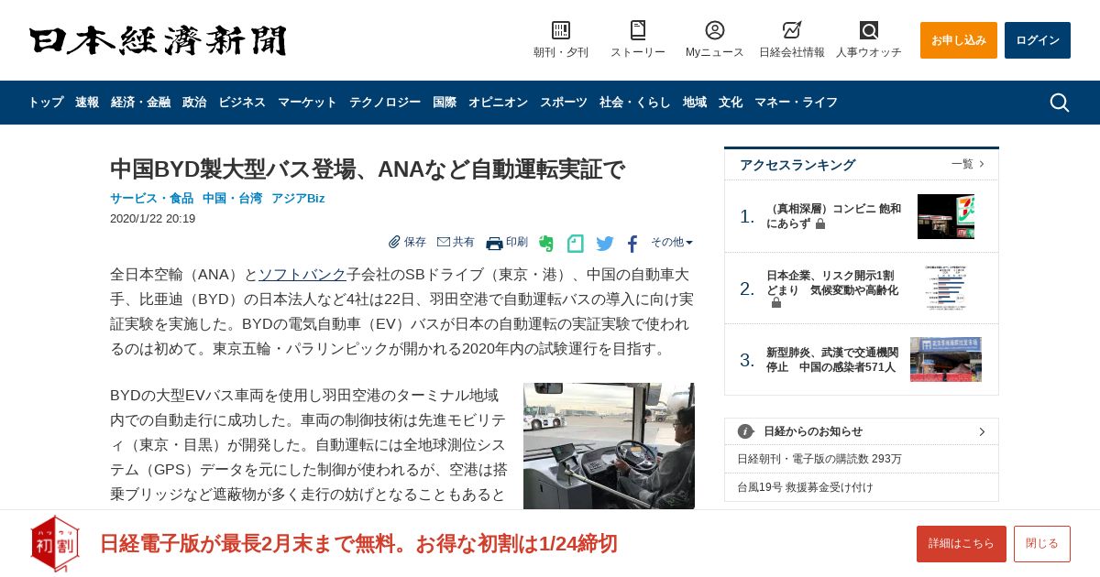Open the サービス・食品 category link
The width and height of the screenshot is (1100, 577).
click(151, 199)
